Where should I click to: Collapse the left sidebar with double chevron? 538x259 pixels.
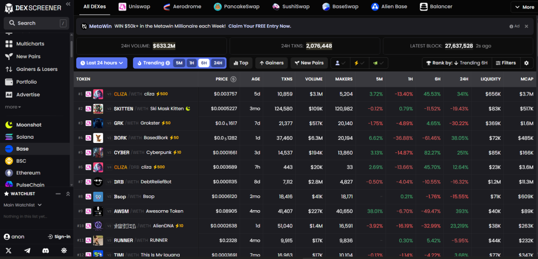(68, 4)
